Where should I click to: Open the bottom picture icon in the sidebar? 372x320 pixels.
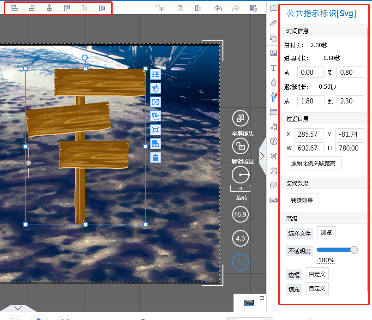(274, 200)
